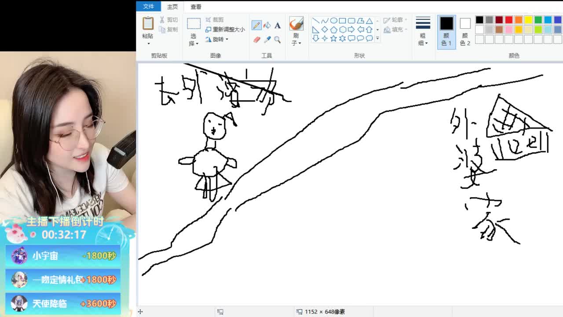Switch to the Home (主页) tab

click(x=172, y=7)
